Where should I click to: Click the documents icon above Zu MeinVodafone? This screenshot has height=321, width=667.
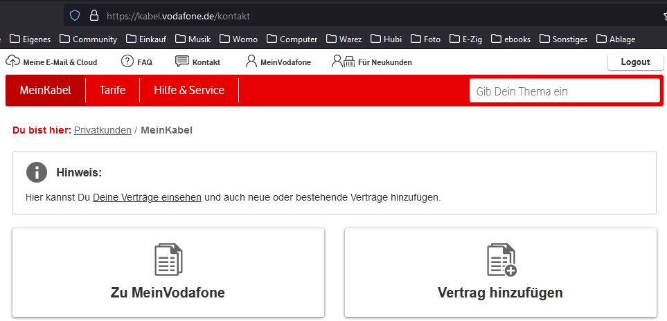[168, 259]
